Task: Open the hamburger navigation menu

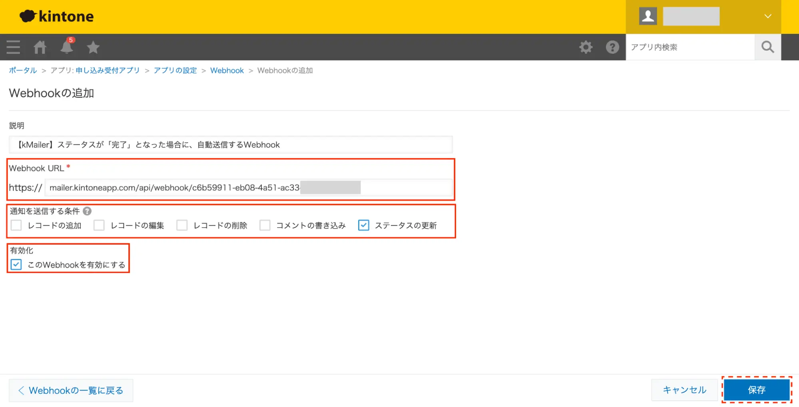Action: pos(13,47)
